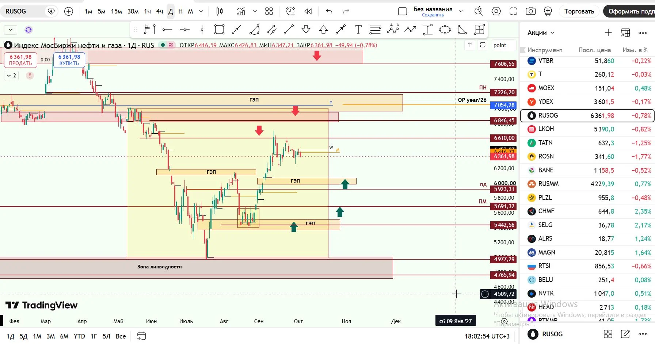Redo action arrow
This screenshot has height=344, width=655.
point(346,11)
